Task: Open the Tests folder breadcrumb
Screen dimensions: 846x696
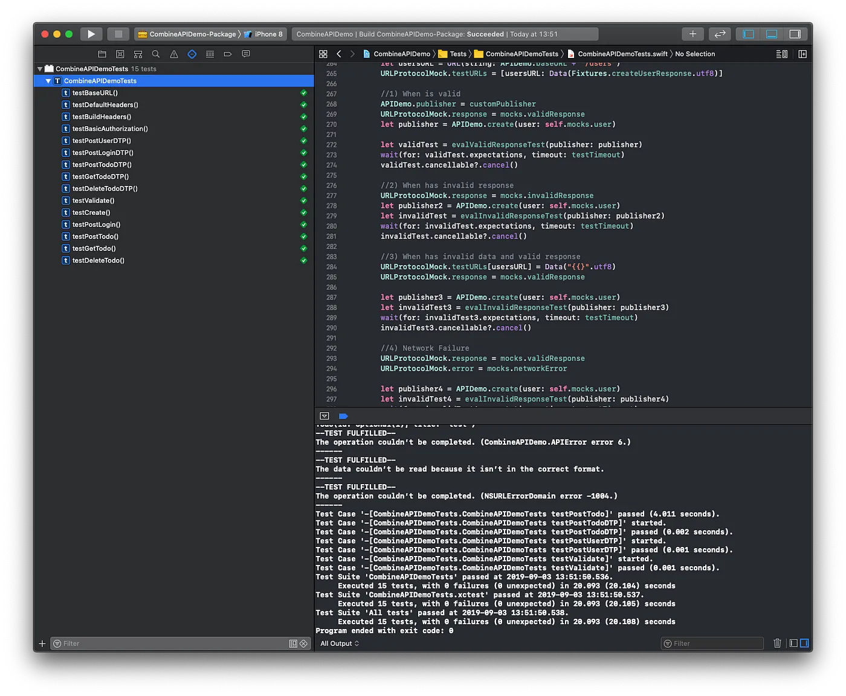Action: click(x=453, y=54)
